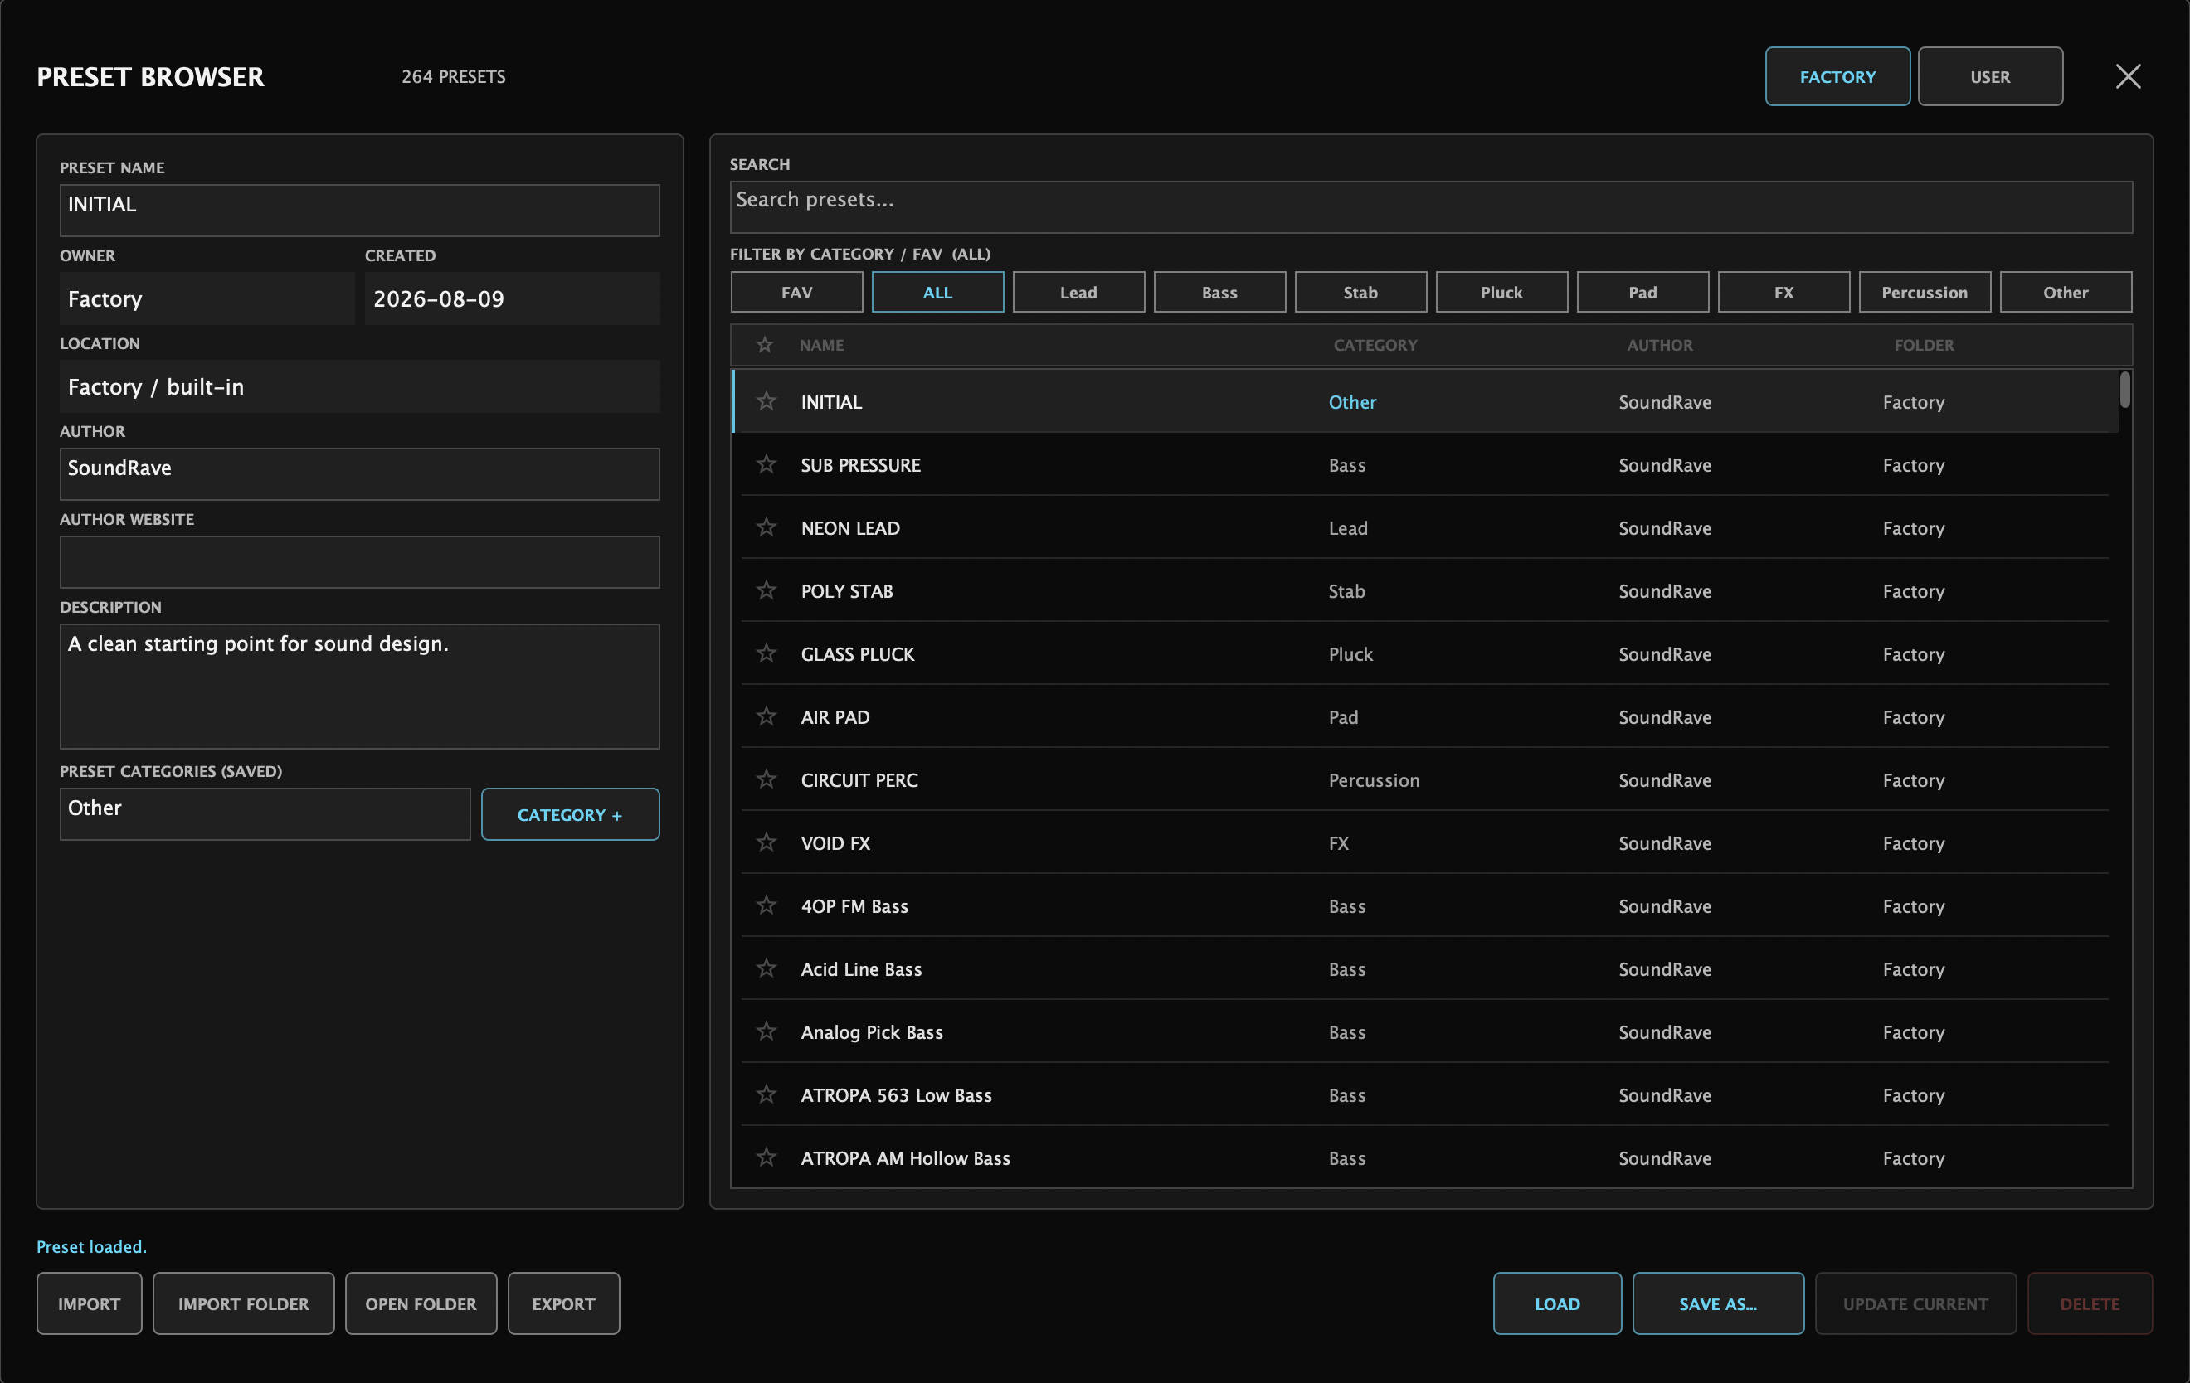Screen dimensions: 2190x1383
Task: Click the Factory / built-in location
Action: 155,386
